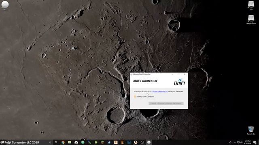Select the SSD desktop drive icon

[x=251, y=5]
